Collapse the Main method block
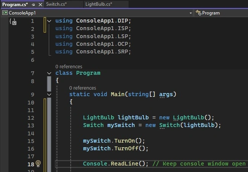This screenshot has width=248, height=172. (49, 95)
